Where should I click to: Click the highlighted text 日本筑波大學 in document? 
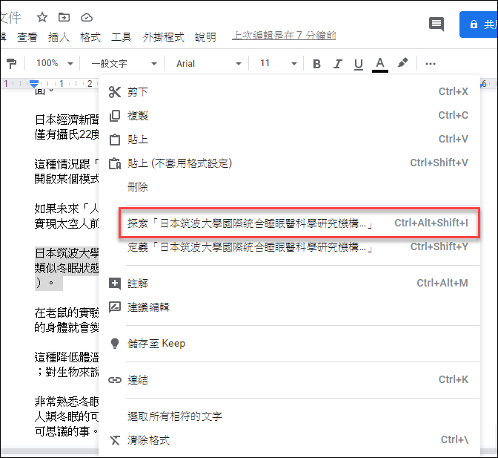pos(67,253)
